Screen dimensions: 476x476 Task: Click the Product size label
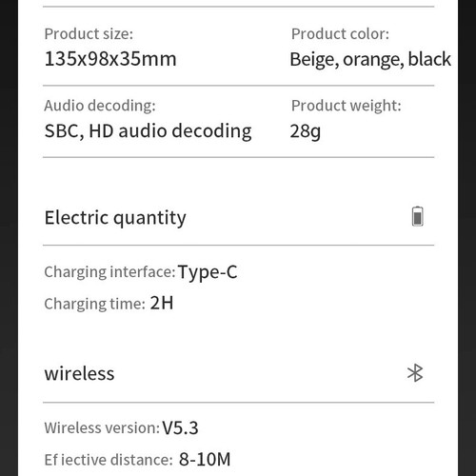[89, 34]
